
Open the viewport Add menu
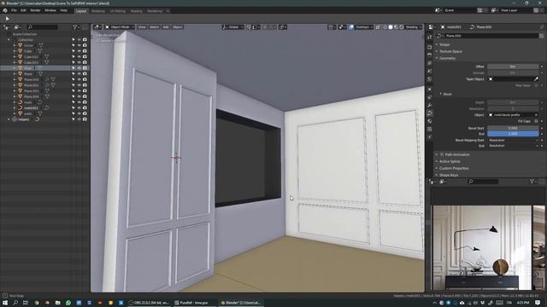pos(166,26)
